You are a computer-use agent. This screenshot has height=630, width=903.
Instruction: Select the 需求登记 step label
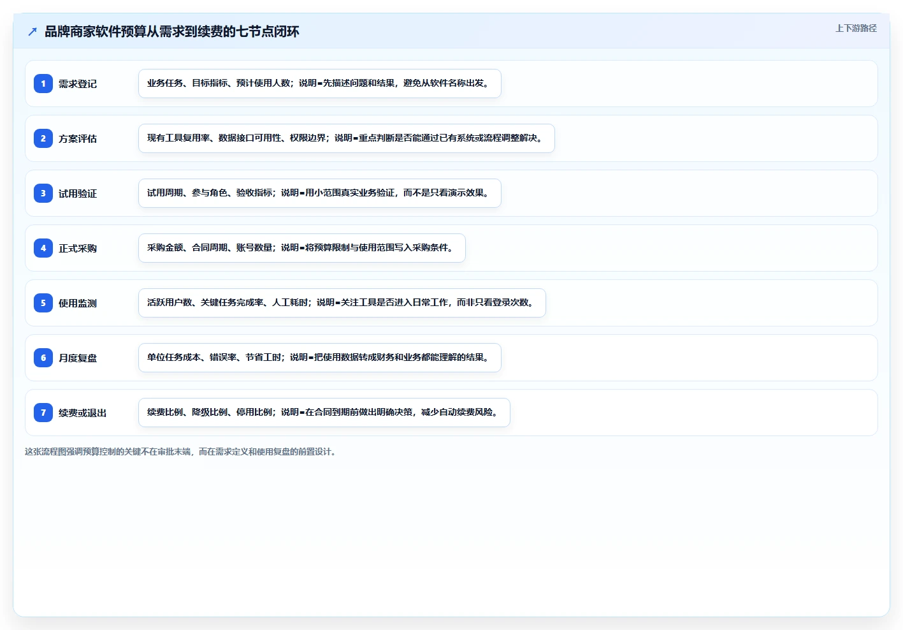coord(78,84)
